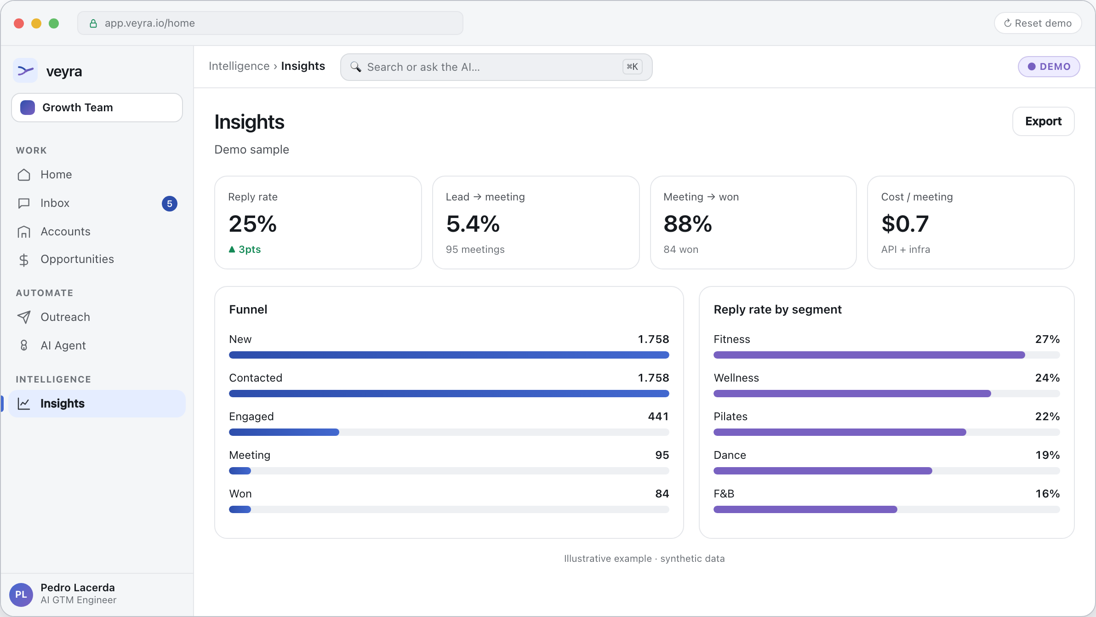Click the "16%" F&B value
The image size is (1096, 617).
pyautogui.click(x=1048, y=494)
